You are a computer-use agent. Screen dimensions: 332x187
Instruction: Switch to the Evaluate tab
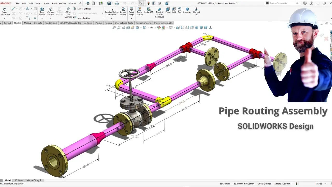[38, 23]
